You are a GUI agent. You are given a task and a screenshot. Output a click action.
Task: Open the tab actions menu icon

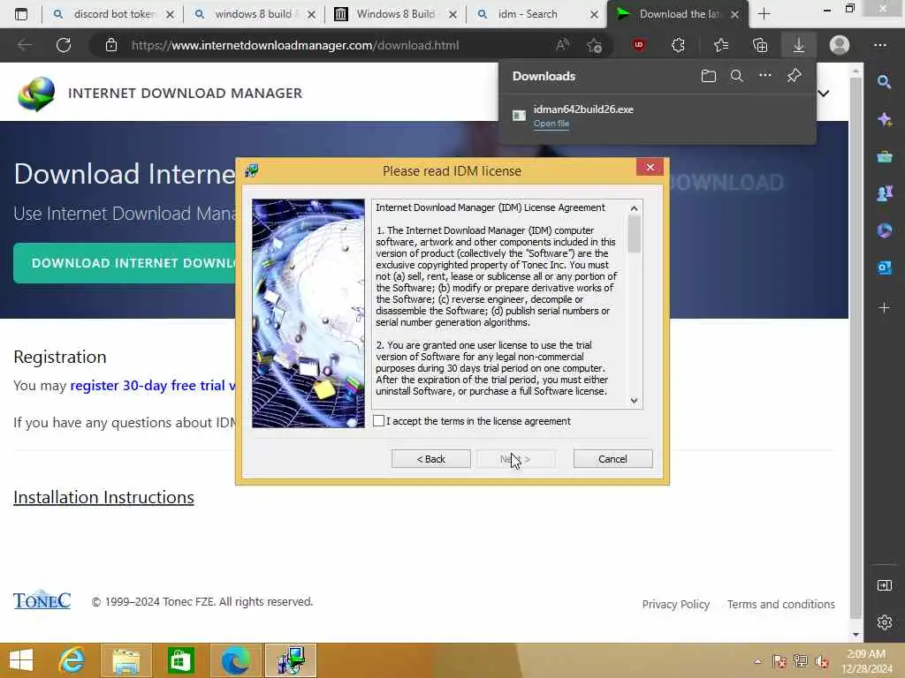click(x=21, y=14)
